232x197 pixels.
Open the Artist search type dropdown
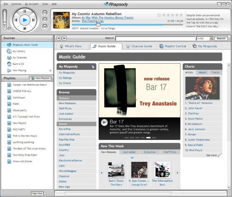[x=205, y=39]
